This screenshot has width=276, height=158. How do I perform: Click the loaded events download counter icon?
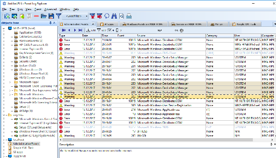pos(88,30)
